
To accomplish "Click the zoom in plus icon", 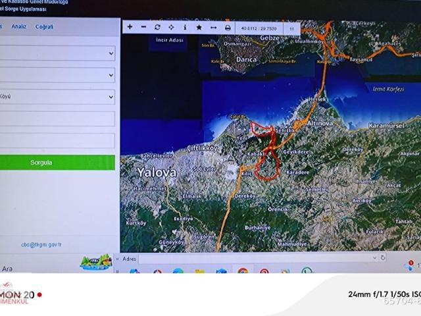I will pyautogui.click(x=130, y=27).
